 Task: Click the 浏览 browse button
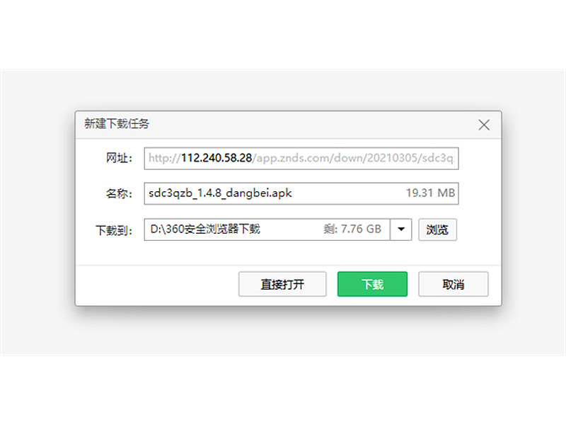[x=437, y=229]
